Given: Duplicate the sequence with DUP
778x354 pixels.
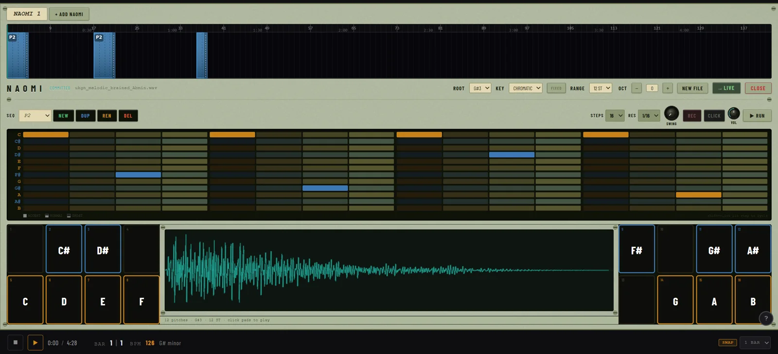Looking at the screenshot, I should click(85, 116).
